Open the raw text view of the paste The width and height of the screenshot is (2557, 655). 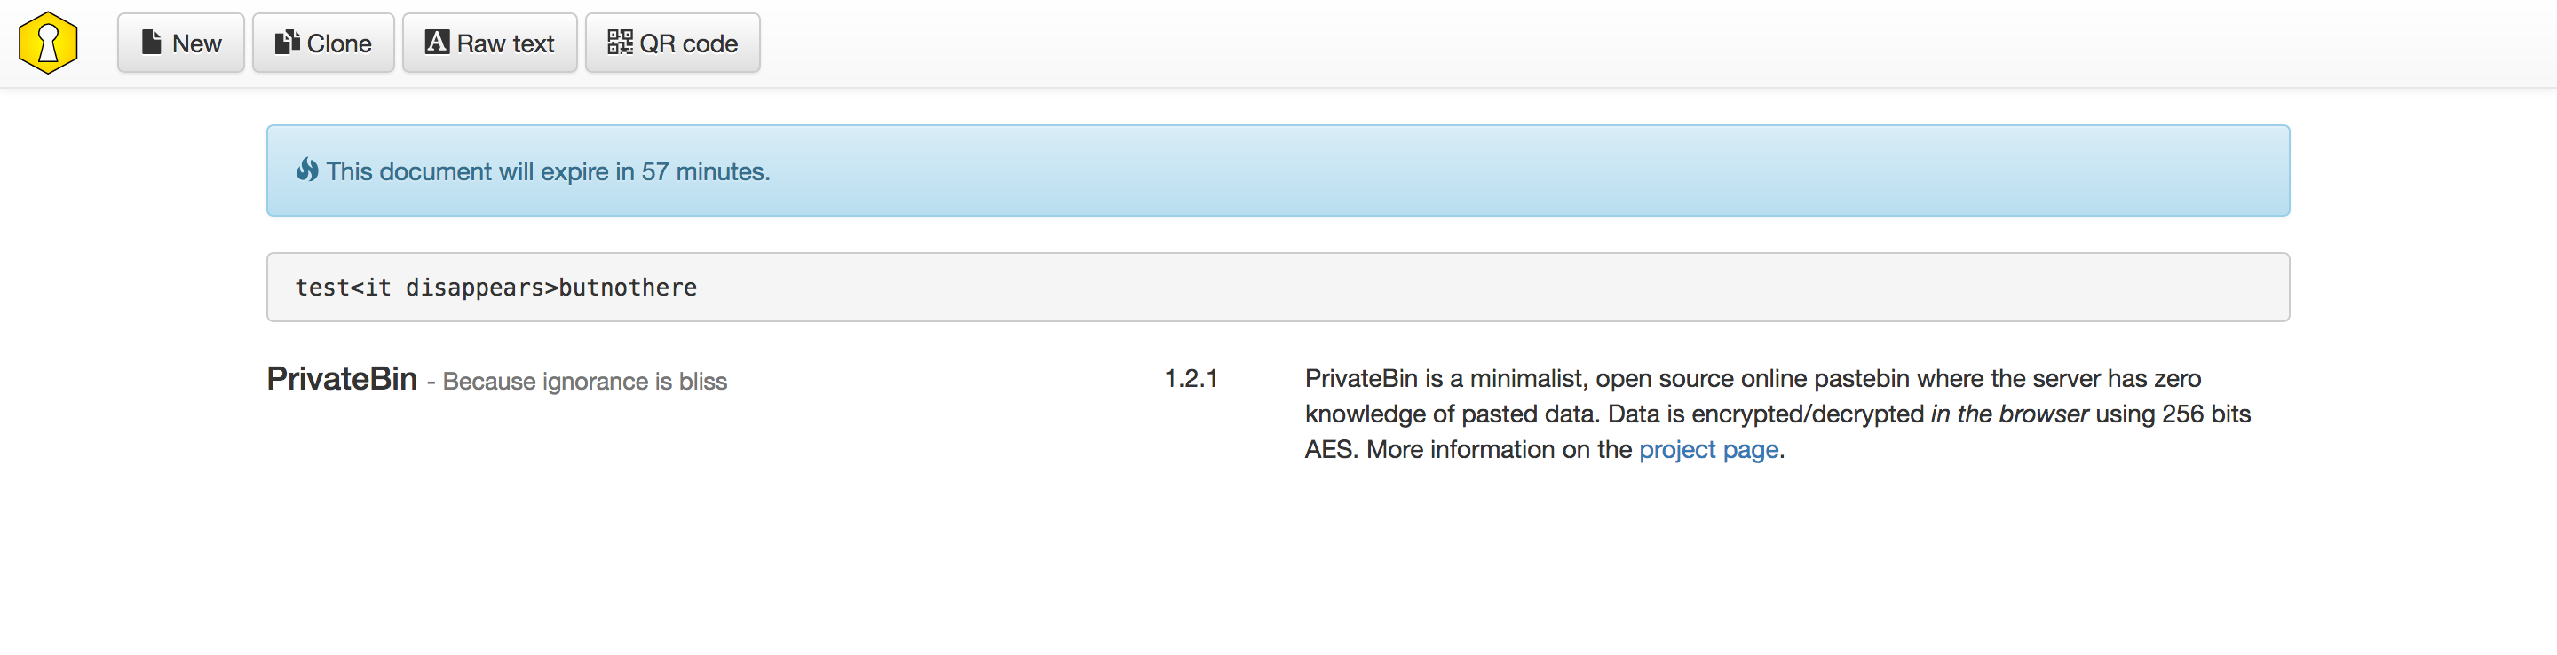(489, 42)
